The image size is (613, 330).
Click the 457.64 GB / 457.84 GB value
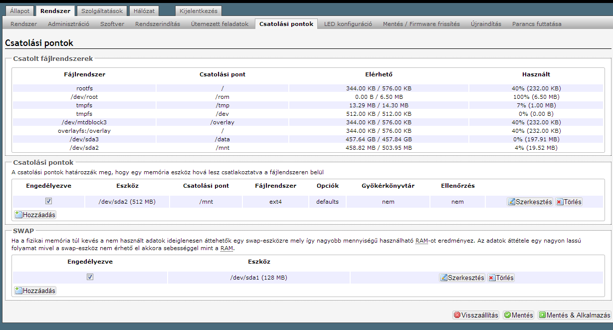[x=379, y=139]
